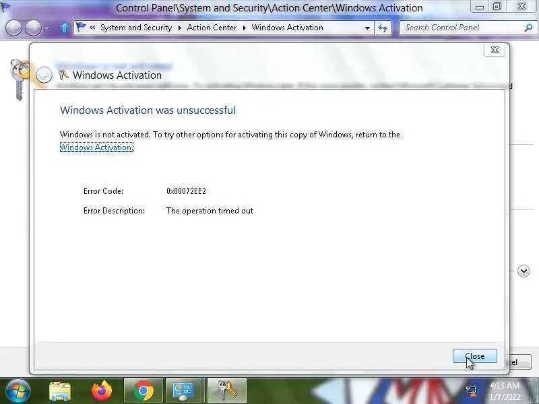Launch Firefox from the taskbar
539x404 pixels.
click(102, 391)
